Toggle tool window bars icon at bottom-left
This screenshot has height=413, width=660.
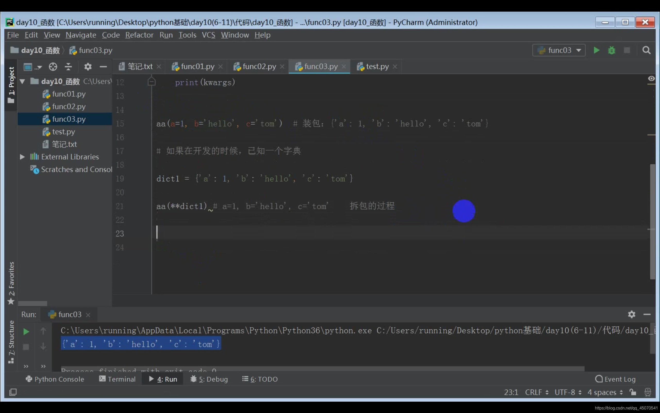coord(13,392)
